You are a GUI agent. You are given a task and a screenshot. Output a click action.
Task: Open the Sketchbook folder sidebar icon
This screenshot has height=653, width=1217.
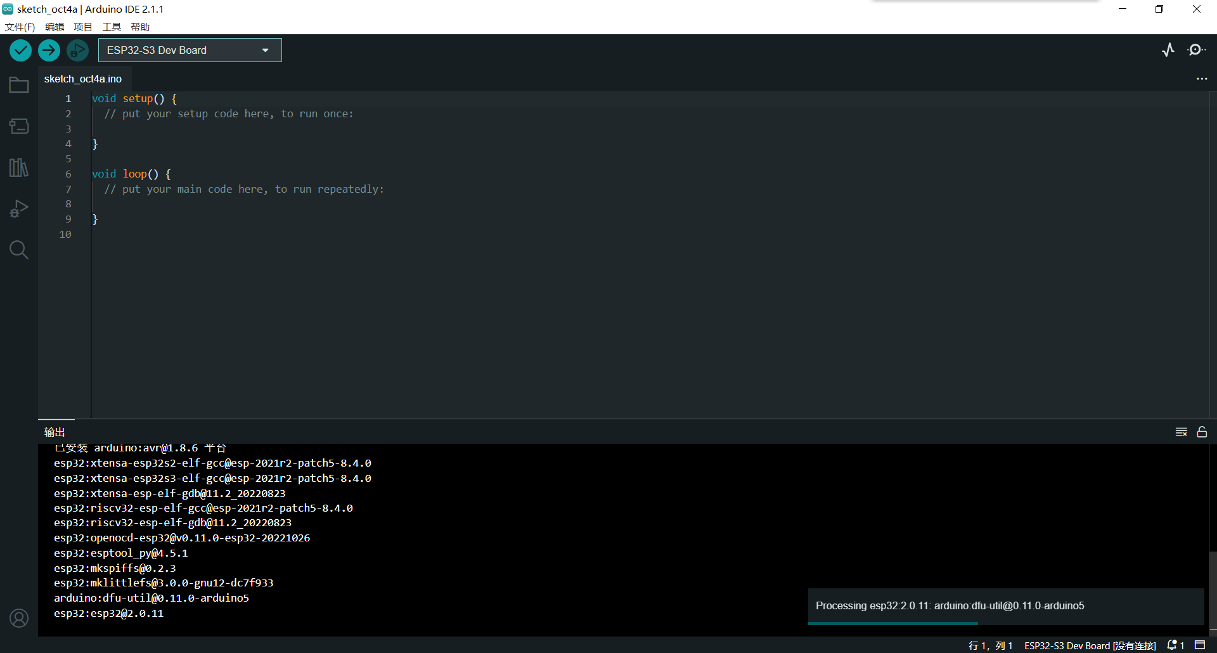pyautogui.click(x=19, y=85)
